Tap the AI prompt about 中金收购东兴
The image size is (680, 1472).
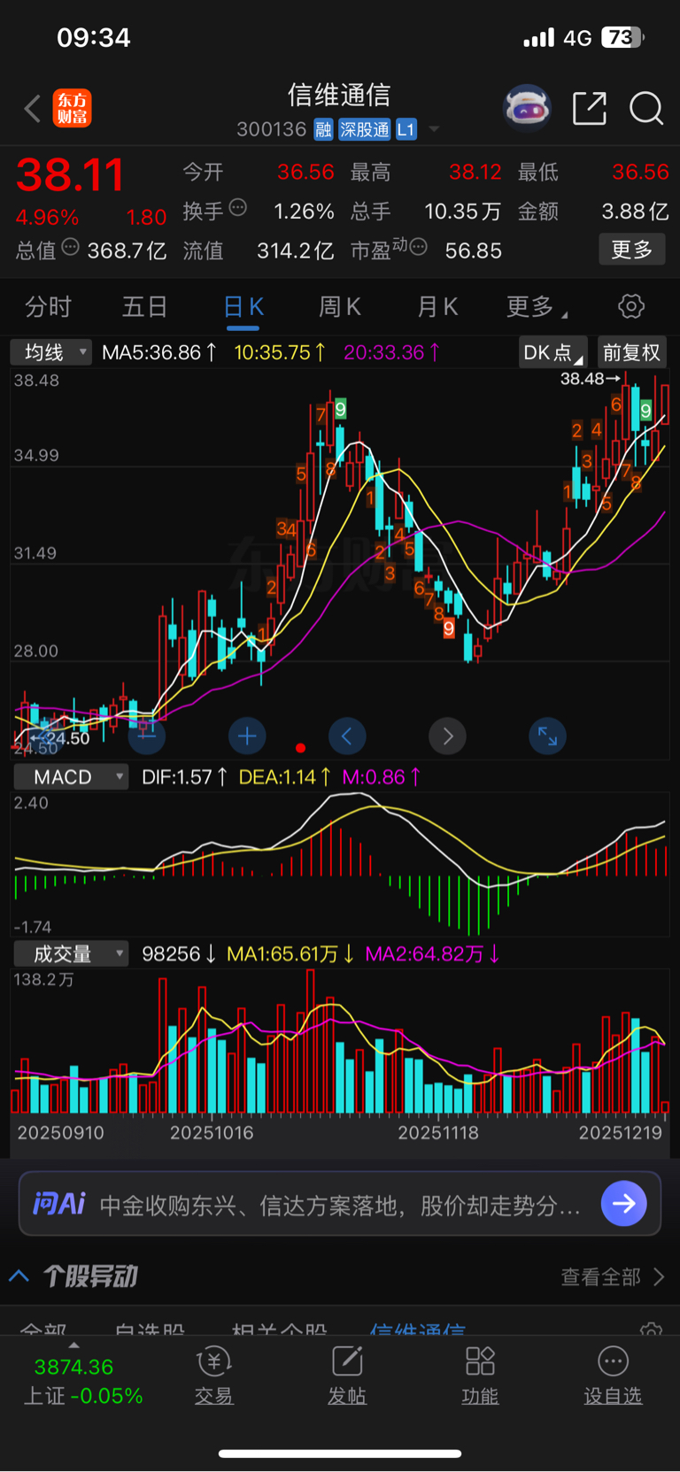click(340, 1205)
